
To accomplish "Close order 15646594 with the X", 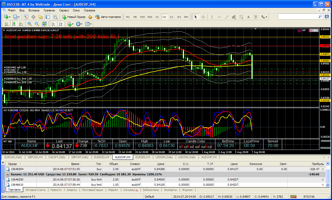I will tap(323, 169).
